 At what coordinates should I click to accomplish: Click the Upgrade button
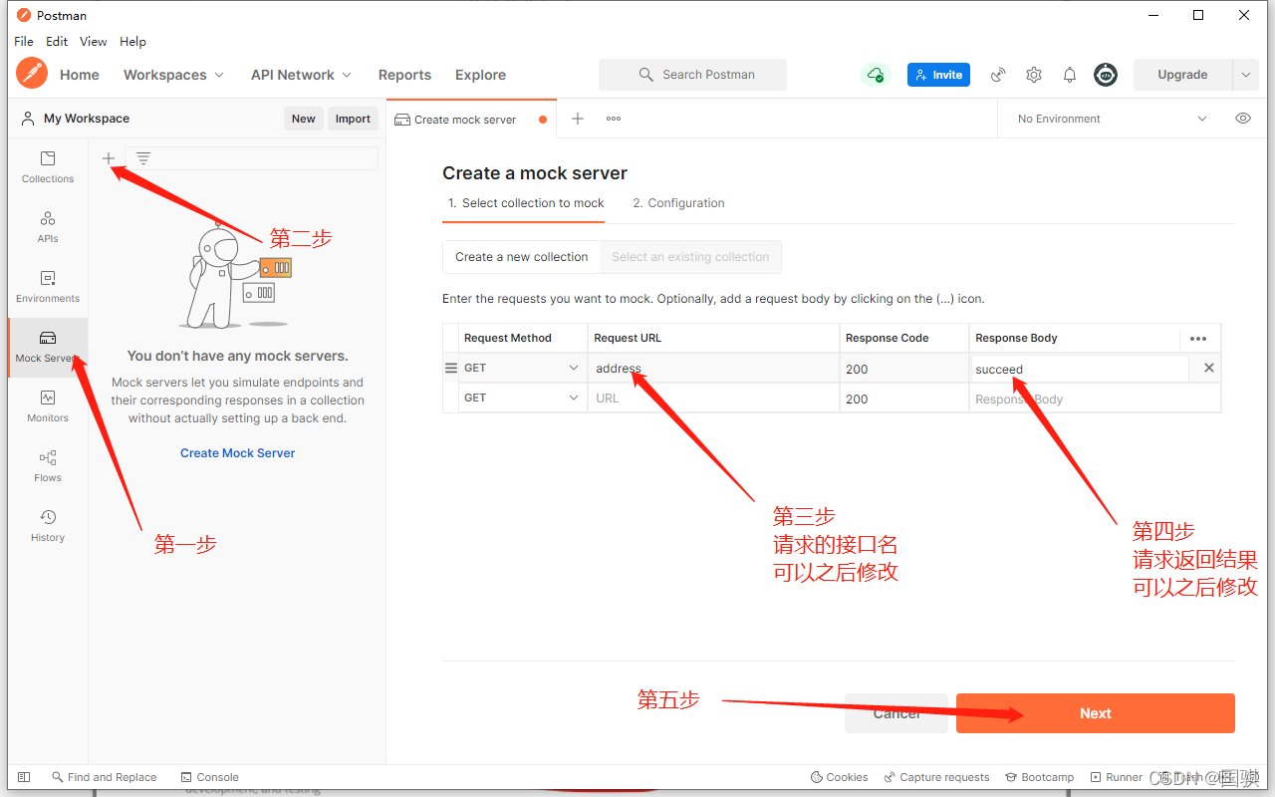pyautogui.click(x=1182, y=75)
